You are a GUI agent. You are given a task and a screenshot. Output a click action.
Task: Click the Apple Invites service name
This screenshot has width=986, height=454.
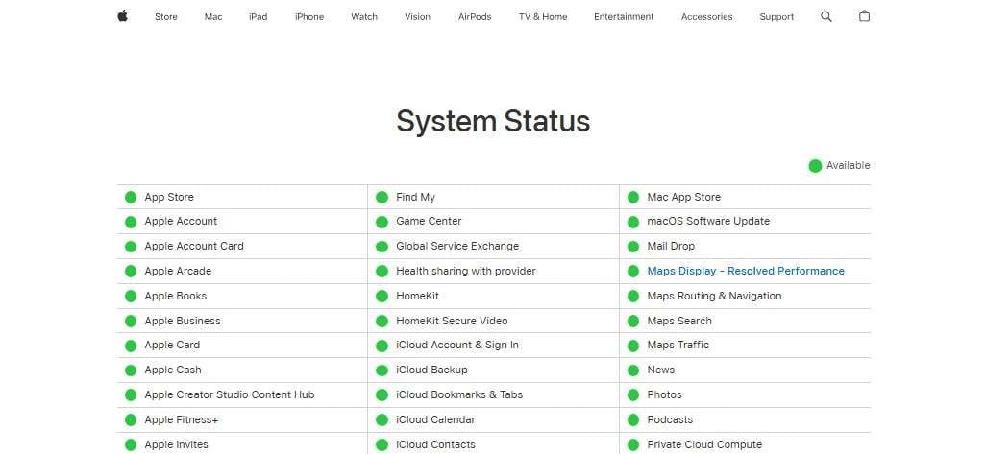tap(176, 444)
